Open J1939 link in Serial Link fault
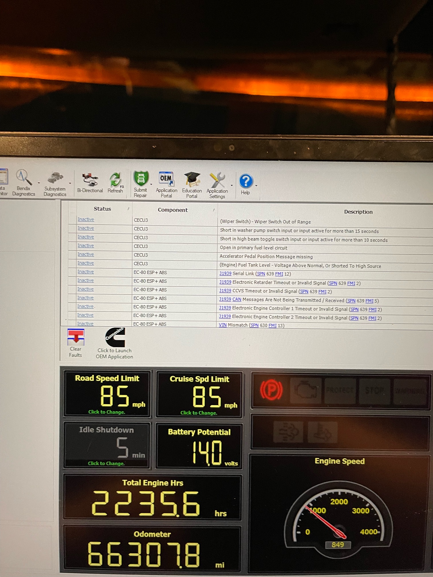Viewport: 433px width, 577px height. point(225,274)
